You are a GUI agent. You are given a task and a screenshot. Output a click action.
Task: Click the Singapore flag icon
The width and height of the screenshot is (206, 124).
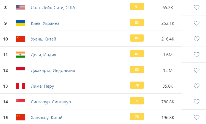pos(20,102)
